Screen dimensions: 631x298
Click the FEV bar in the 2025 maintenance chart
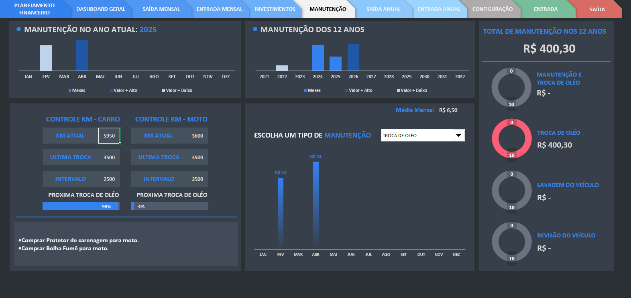point(46,58)
